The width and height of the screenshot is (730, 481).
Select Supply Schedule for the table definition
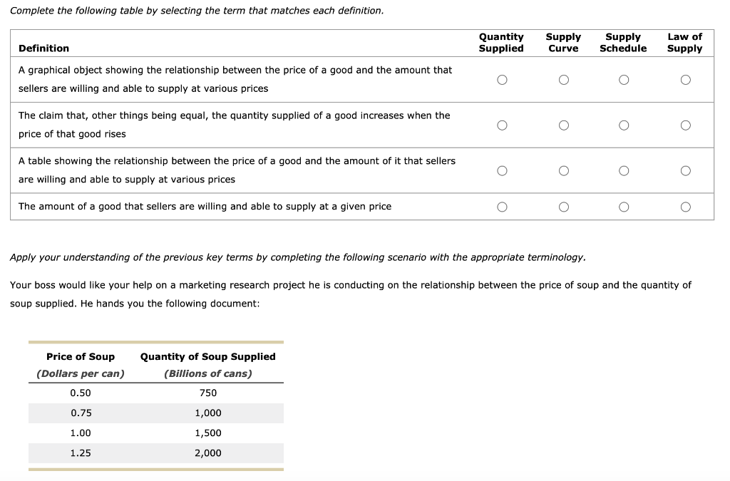tap(624, 170)
